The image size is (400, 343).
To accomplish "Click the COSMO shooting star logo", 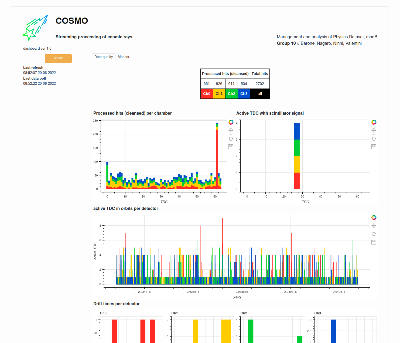I will coord(35,28).
